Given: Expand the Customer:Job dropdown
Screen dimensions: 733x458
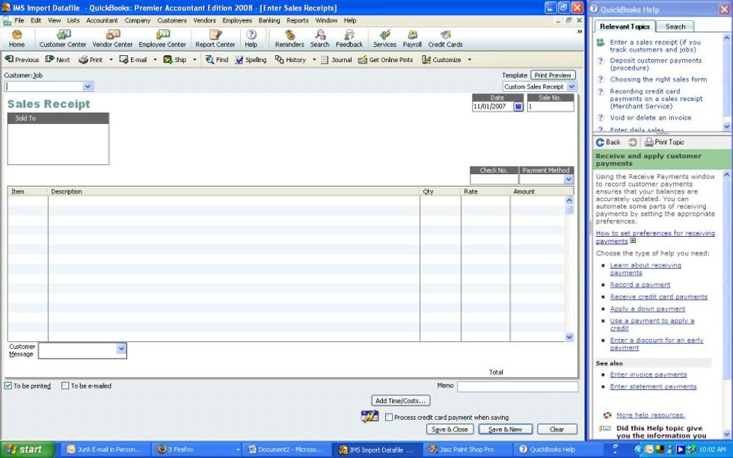Looking at the screenshot, I should tap(88, 87).
